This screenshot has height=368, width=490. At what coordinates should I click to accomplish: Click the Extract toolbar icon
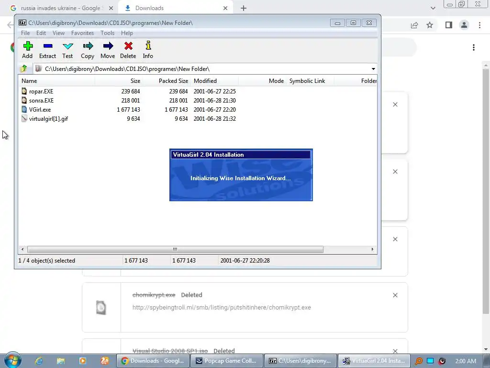[47, 46]
